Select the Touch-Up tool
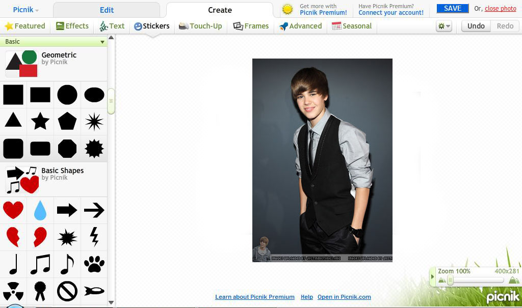 200,26
